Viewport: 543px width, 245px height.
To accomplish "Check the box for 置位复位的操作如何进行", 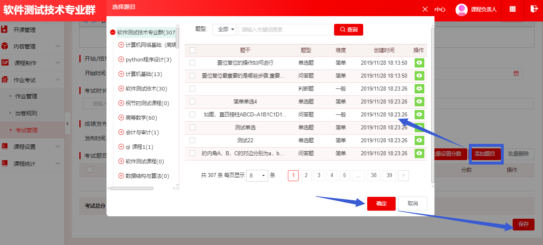I will click(x=192, y=63).
